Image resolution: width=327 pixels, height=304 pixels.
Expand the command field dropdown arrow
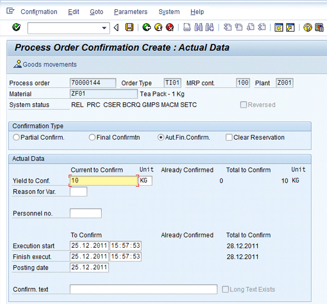tap(105, 28)
